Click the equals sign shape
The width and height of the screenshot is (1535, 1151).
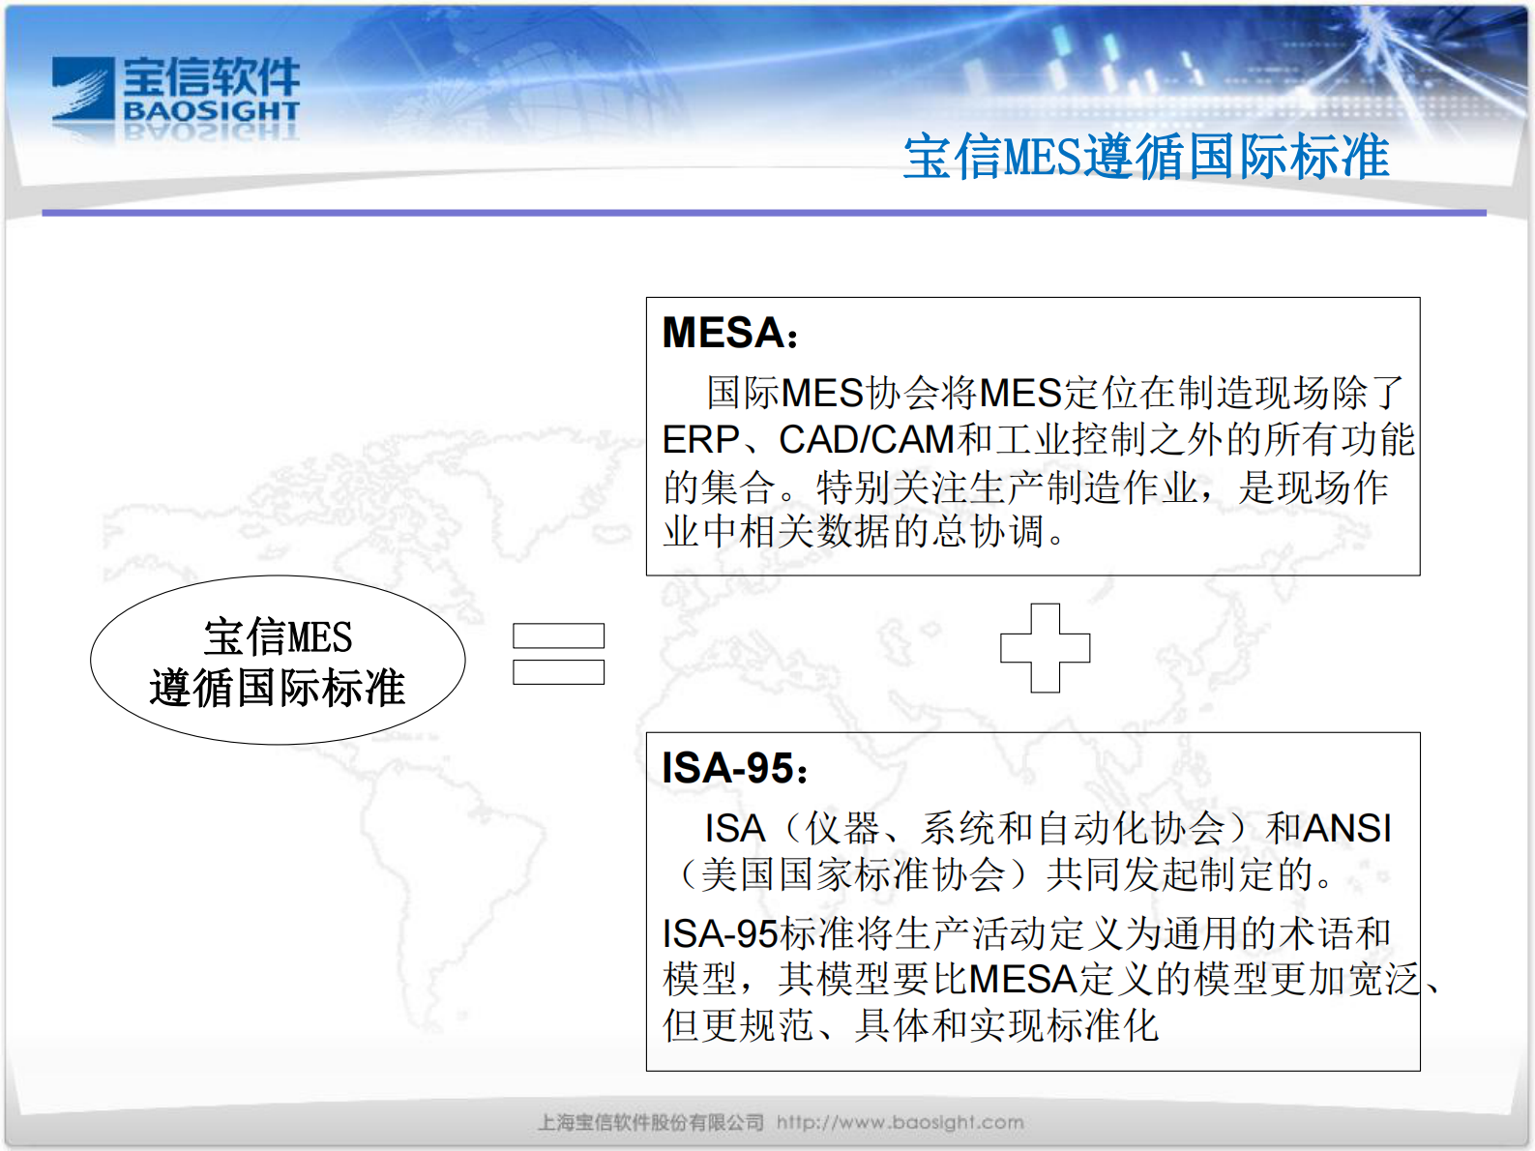coord(558,654)
